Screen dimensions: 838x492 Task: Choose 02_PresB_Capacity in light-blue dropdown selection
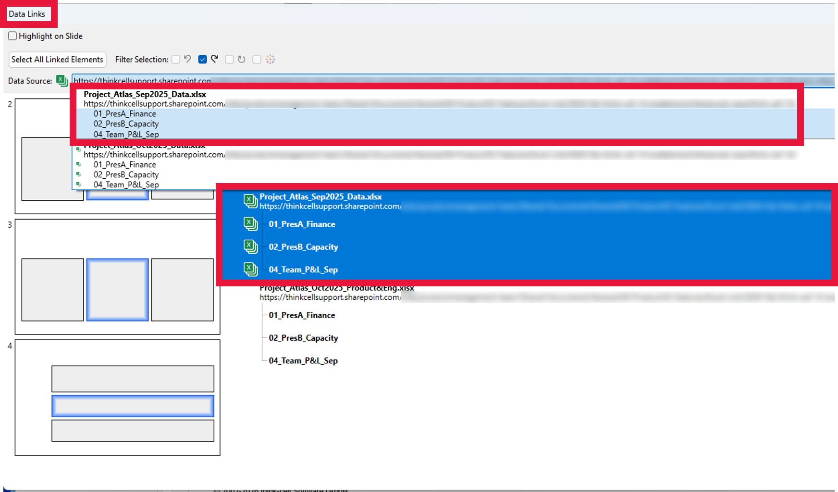click(x=126, y=124)
